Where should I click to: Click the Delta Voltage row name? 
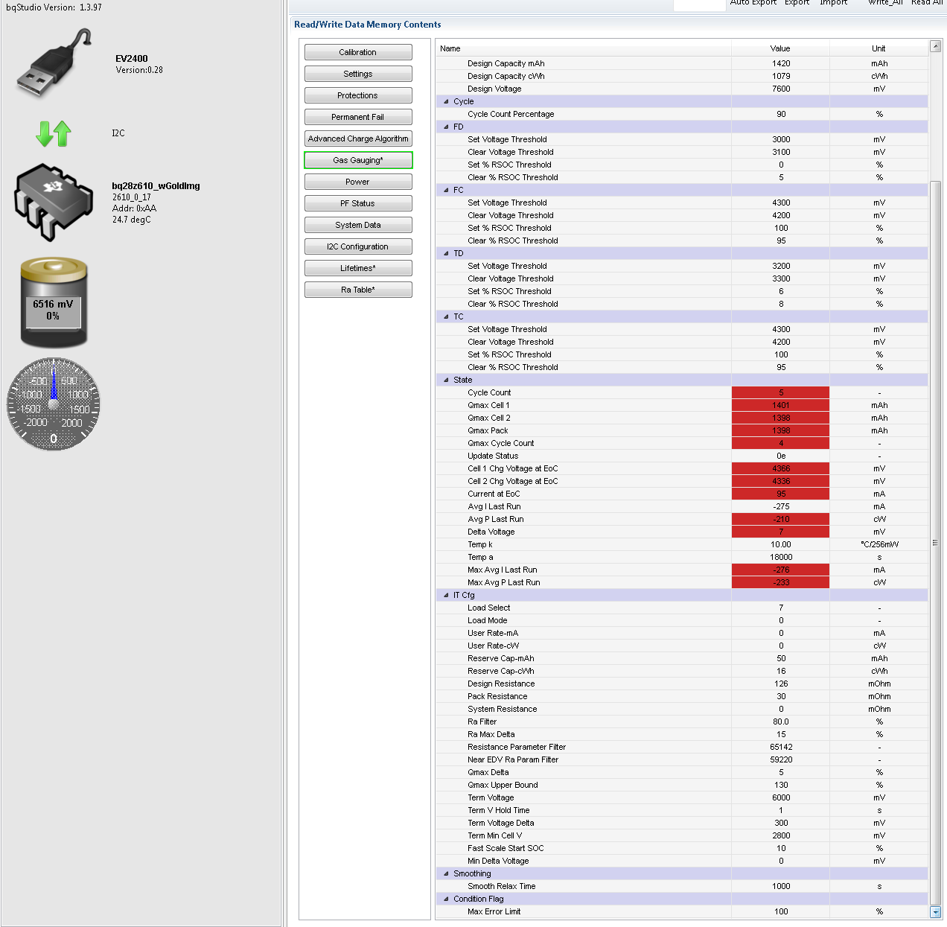[491, 532]
